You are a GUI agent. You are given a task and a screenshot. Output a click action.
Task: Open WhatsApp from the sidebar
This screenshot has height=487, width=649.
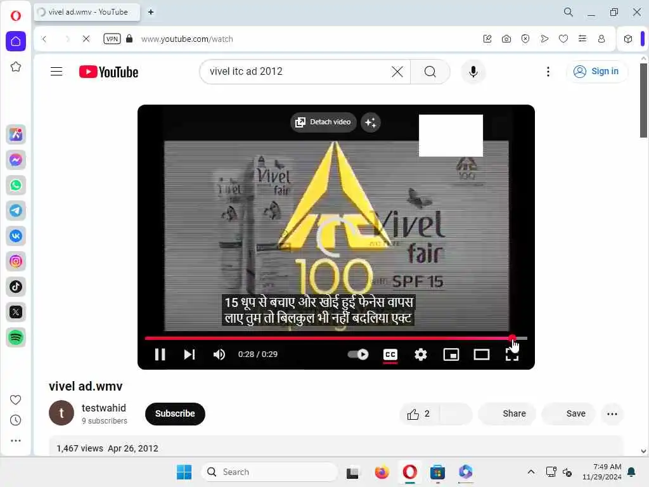coord(16,185)
